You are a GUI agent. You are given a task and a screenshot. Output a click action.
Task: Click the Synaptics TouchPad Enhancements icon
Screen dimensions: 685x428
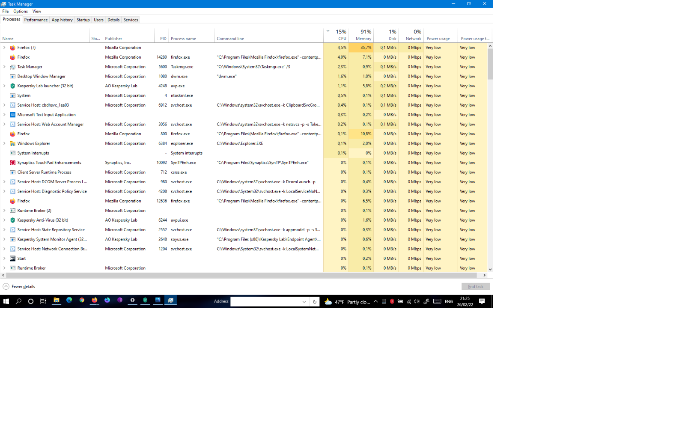(x=12, y=163)
